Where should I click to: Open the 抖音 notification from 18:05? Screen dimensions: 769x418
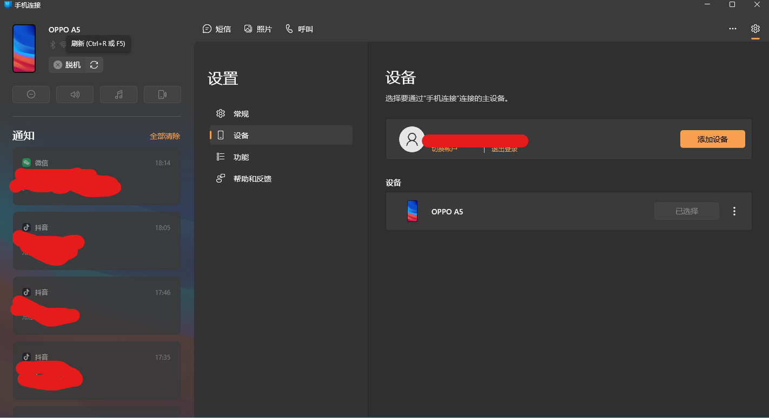tap(97, 241)
